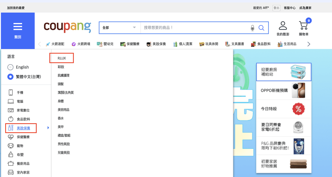
Task: Select RLUX in the submenu
Action: [62, 58]
